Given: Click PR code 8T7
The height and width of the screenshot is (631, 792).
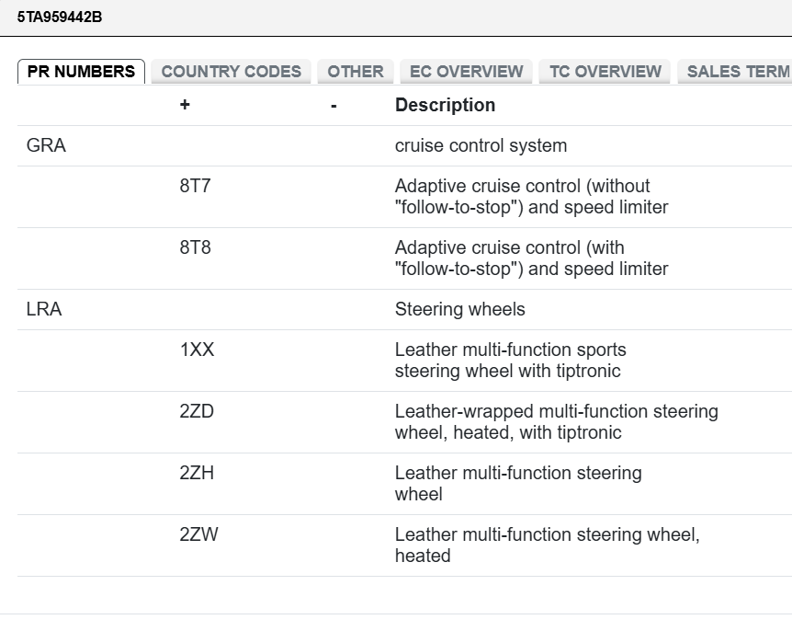Looking at the screenshot, I should pyautogui.click(x=195, y=186).
